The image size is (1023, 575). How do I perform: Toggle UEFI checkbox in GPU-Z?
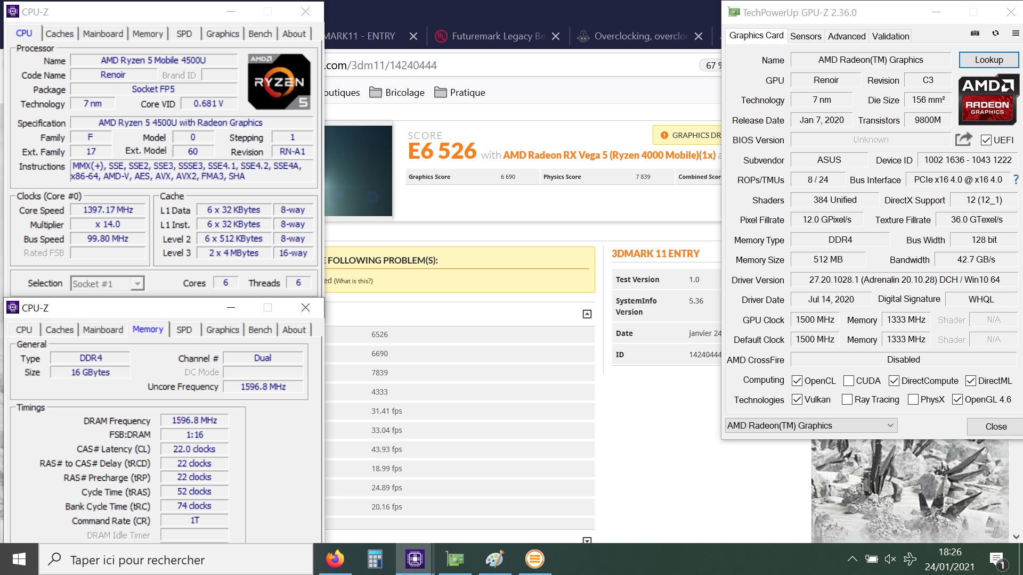coord(986,140)
